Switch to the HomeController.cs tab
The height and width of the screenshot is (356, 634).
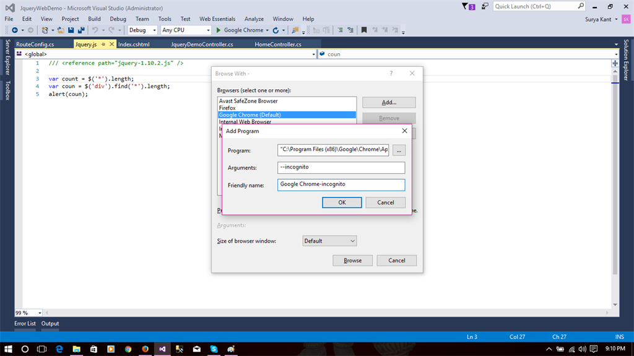(x=278, y=44)
